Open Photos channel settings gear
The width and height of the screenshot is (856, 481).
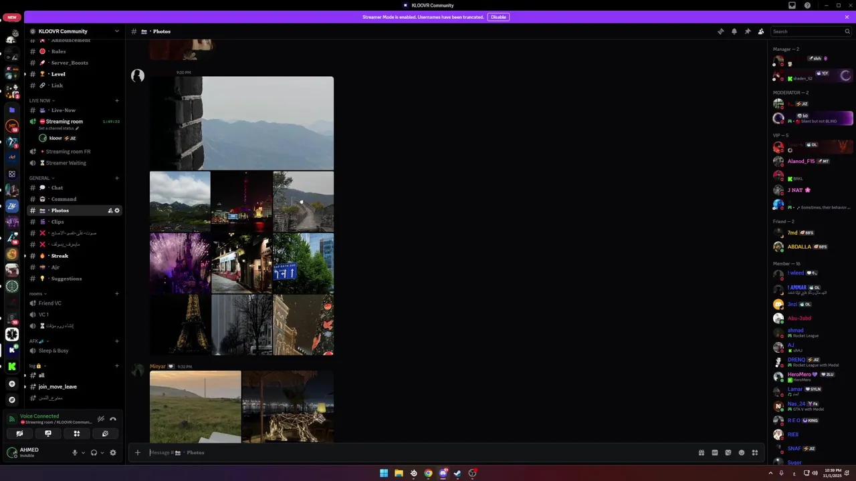click(x=117, y=210)
